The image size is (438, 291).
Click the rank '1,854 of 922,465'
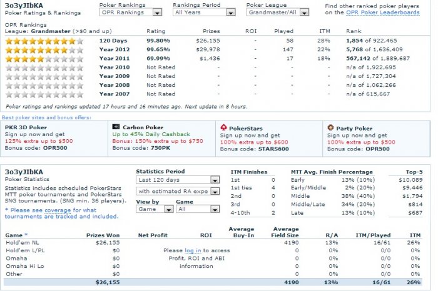371,41
